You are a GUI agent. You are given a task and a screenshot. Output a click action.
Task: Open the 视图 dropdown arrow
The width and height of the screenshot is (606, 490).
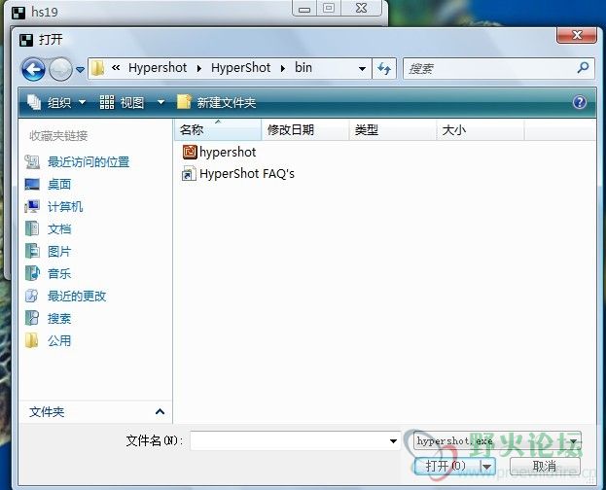pos(160,103)
